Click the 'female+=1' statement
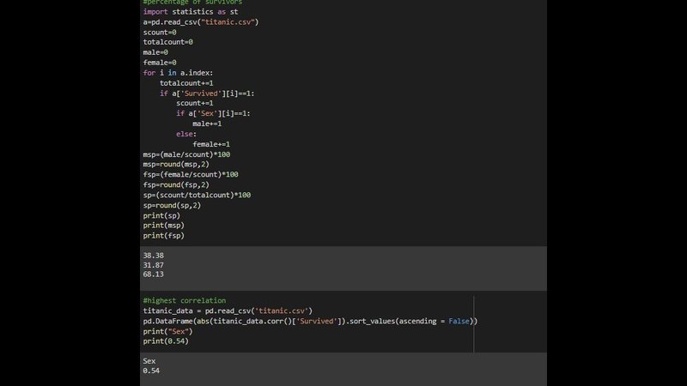The width and height of the screenshot is (687, 386). 211,144
